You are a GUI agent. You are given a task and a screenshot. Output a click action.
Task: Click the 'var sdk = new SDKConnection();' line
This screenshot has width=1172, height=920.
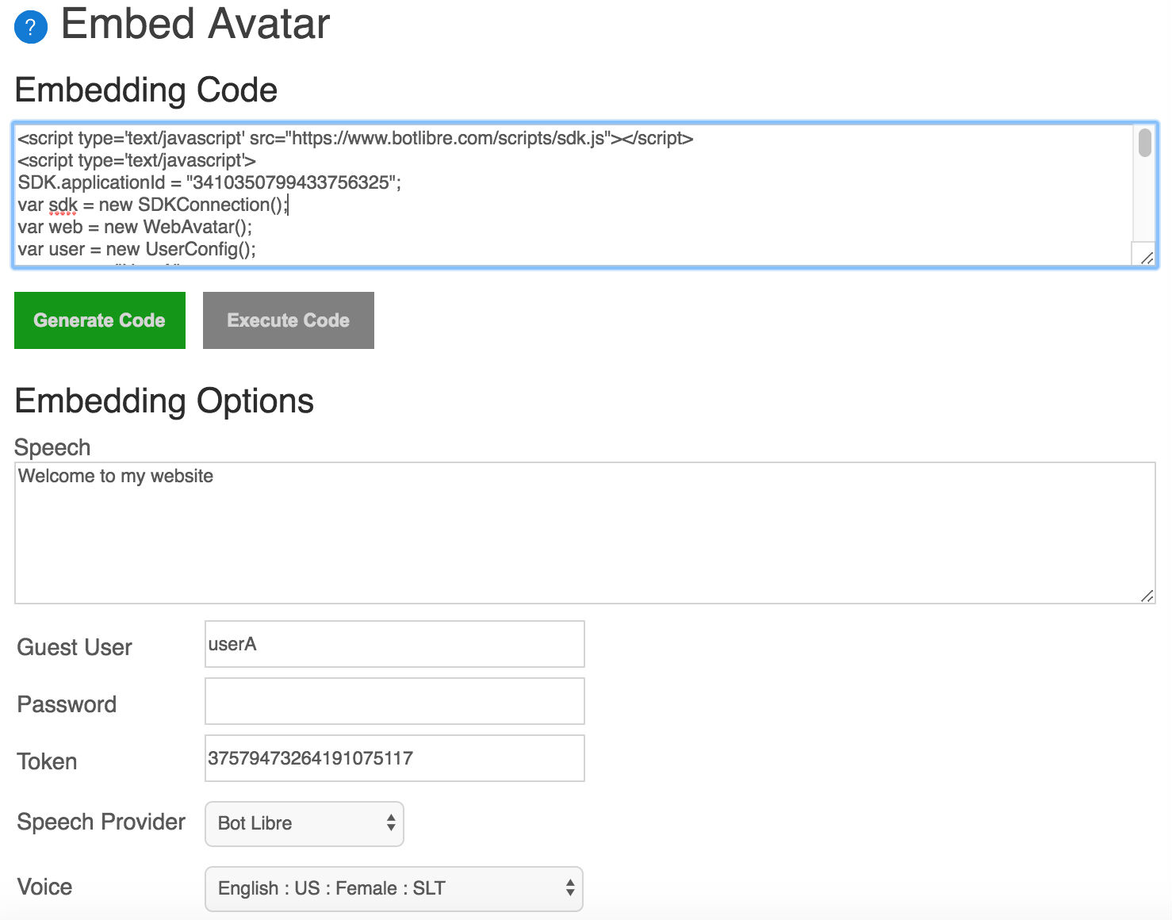153,205
